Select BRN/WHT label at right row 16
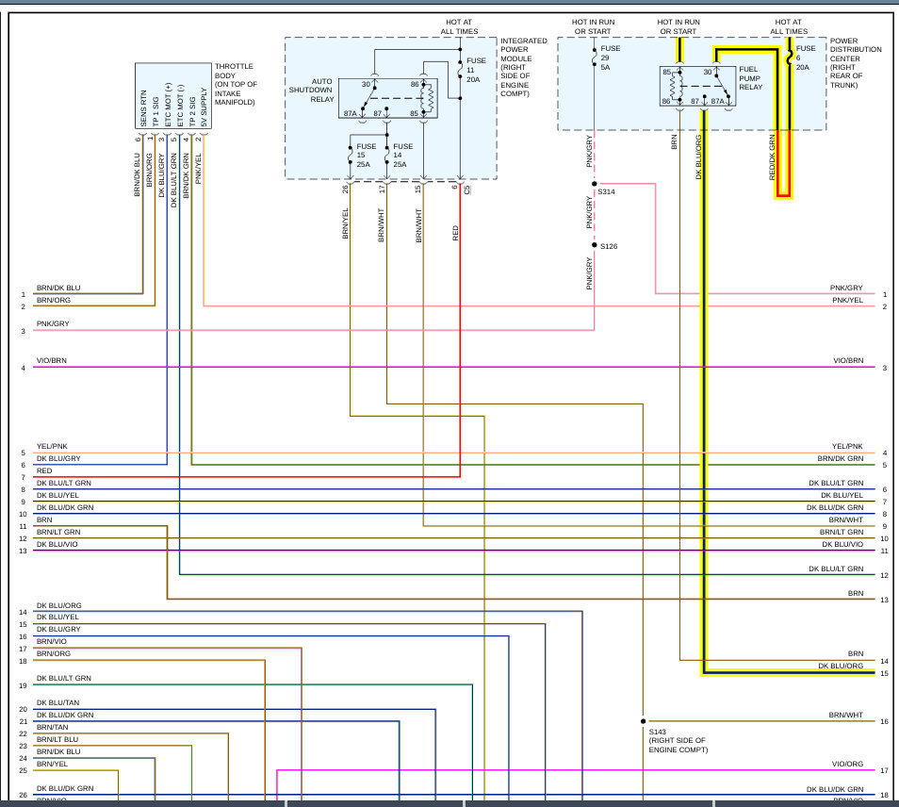 pyautogui.click(x=845, y=715)
